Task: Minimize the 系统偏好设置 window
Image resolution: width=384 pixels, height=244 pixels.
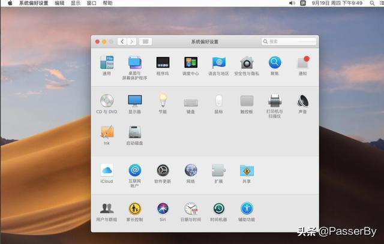Action: [104, 41]
